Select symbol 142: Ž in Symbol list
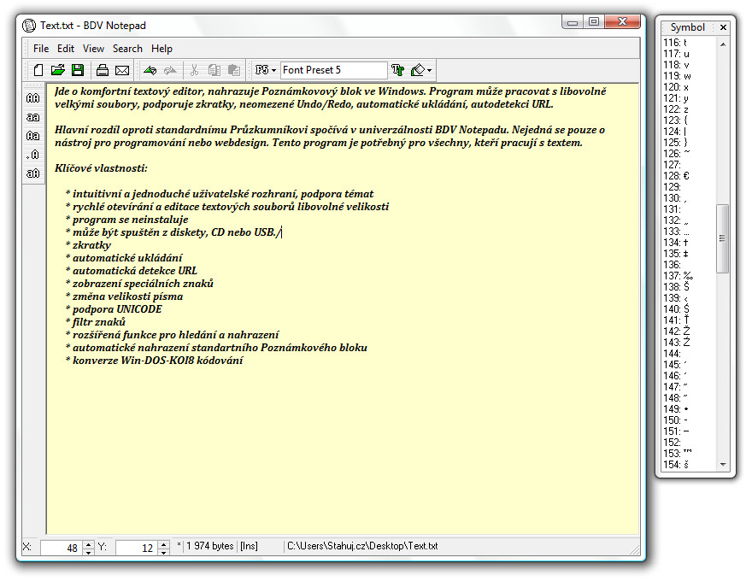752x581 pixels. tap(676, 332)
